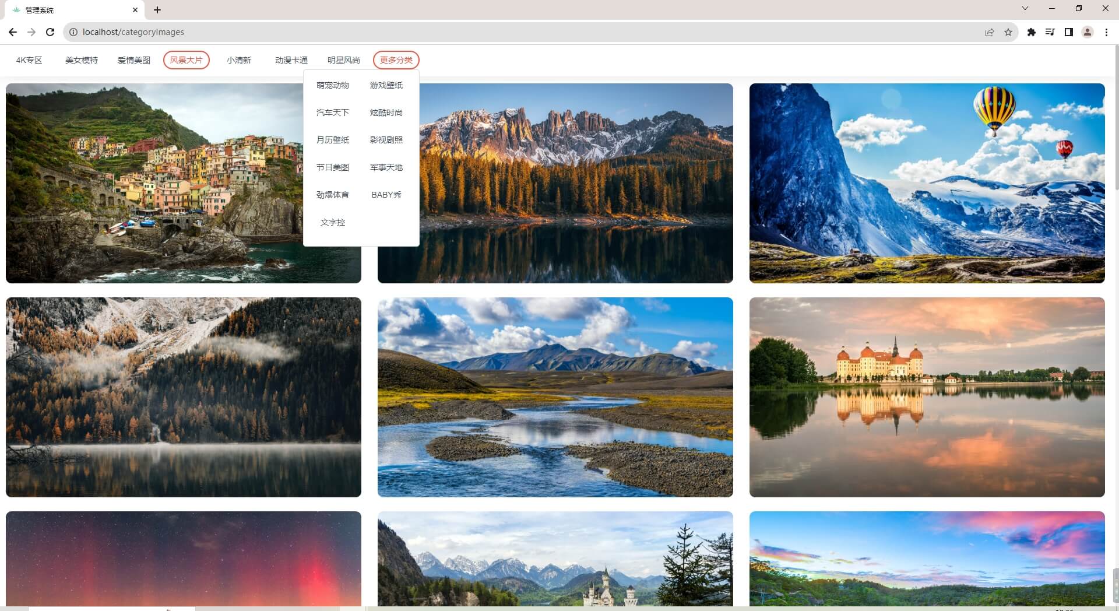Choose 游戏壁纸 from the dropdown

coord(386,85)
